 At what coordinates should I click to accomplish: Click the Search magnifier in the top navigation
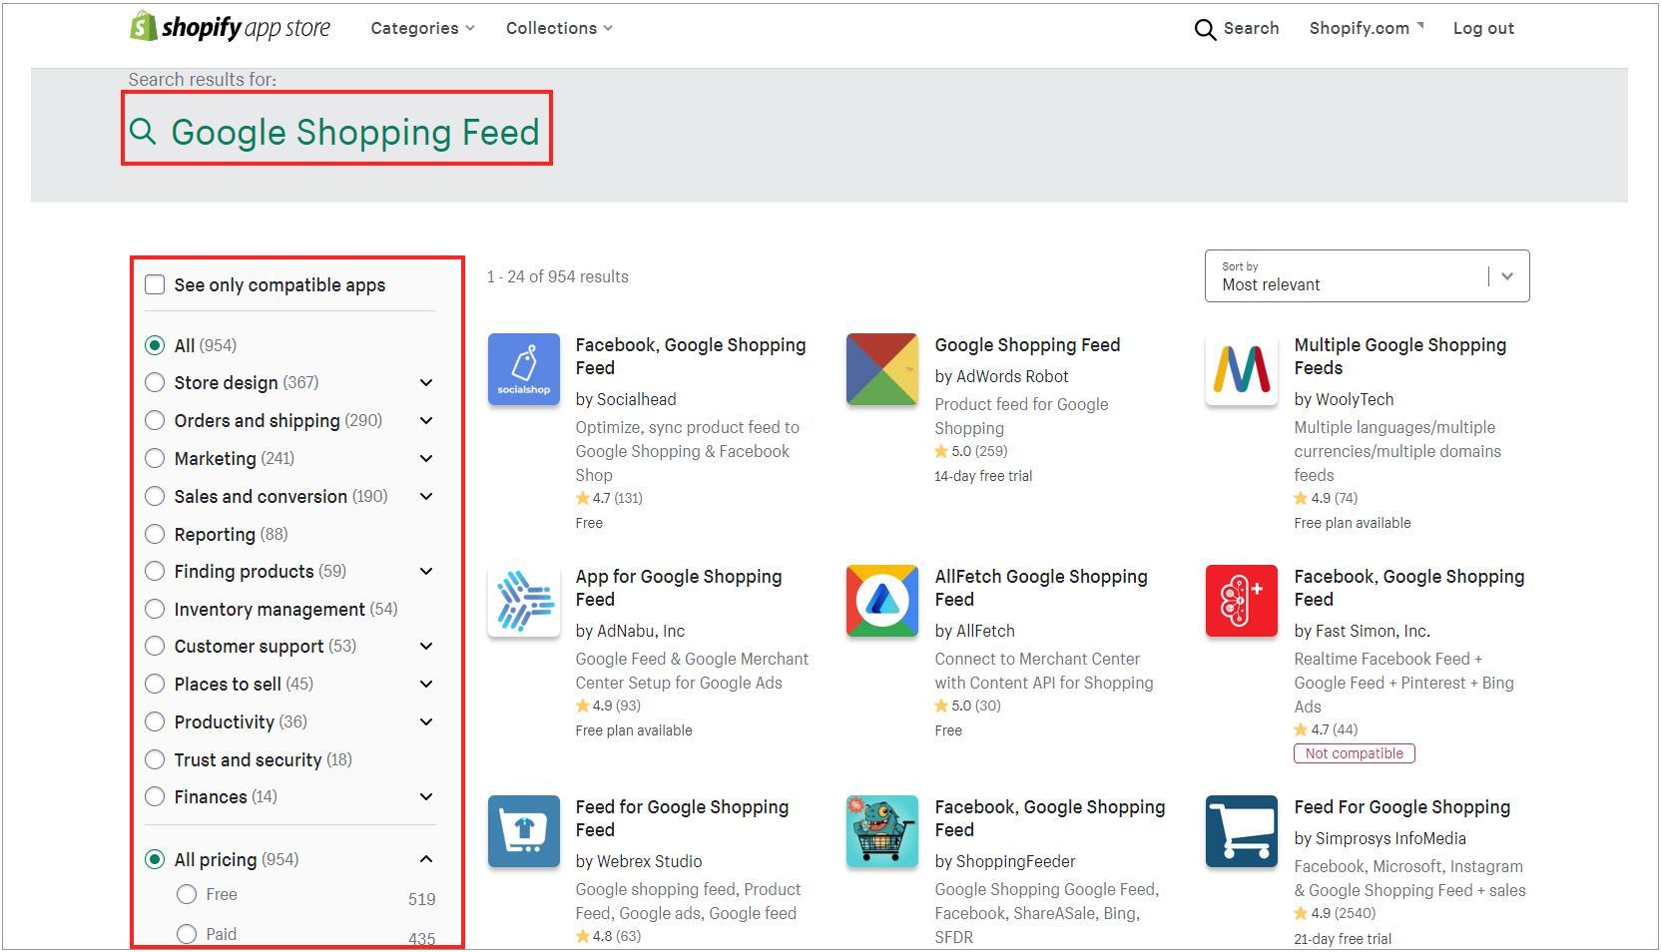(x=1205, y=29)
